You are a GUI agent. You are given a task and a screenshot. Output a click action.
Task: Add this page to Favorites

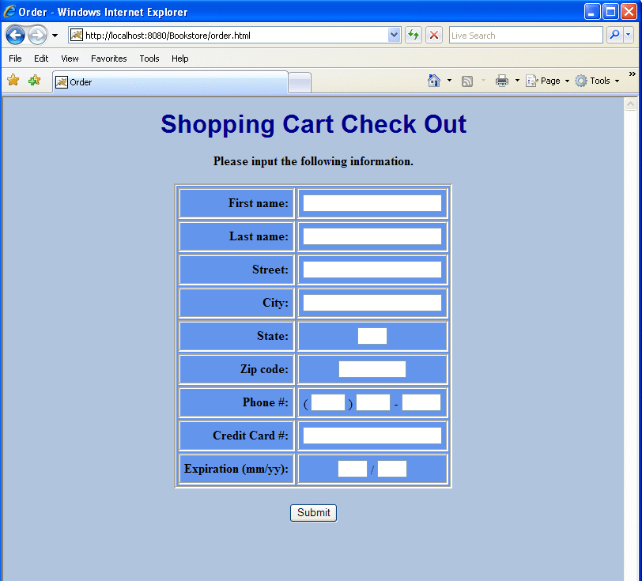point(32,80)
